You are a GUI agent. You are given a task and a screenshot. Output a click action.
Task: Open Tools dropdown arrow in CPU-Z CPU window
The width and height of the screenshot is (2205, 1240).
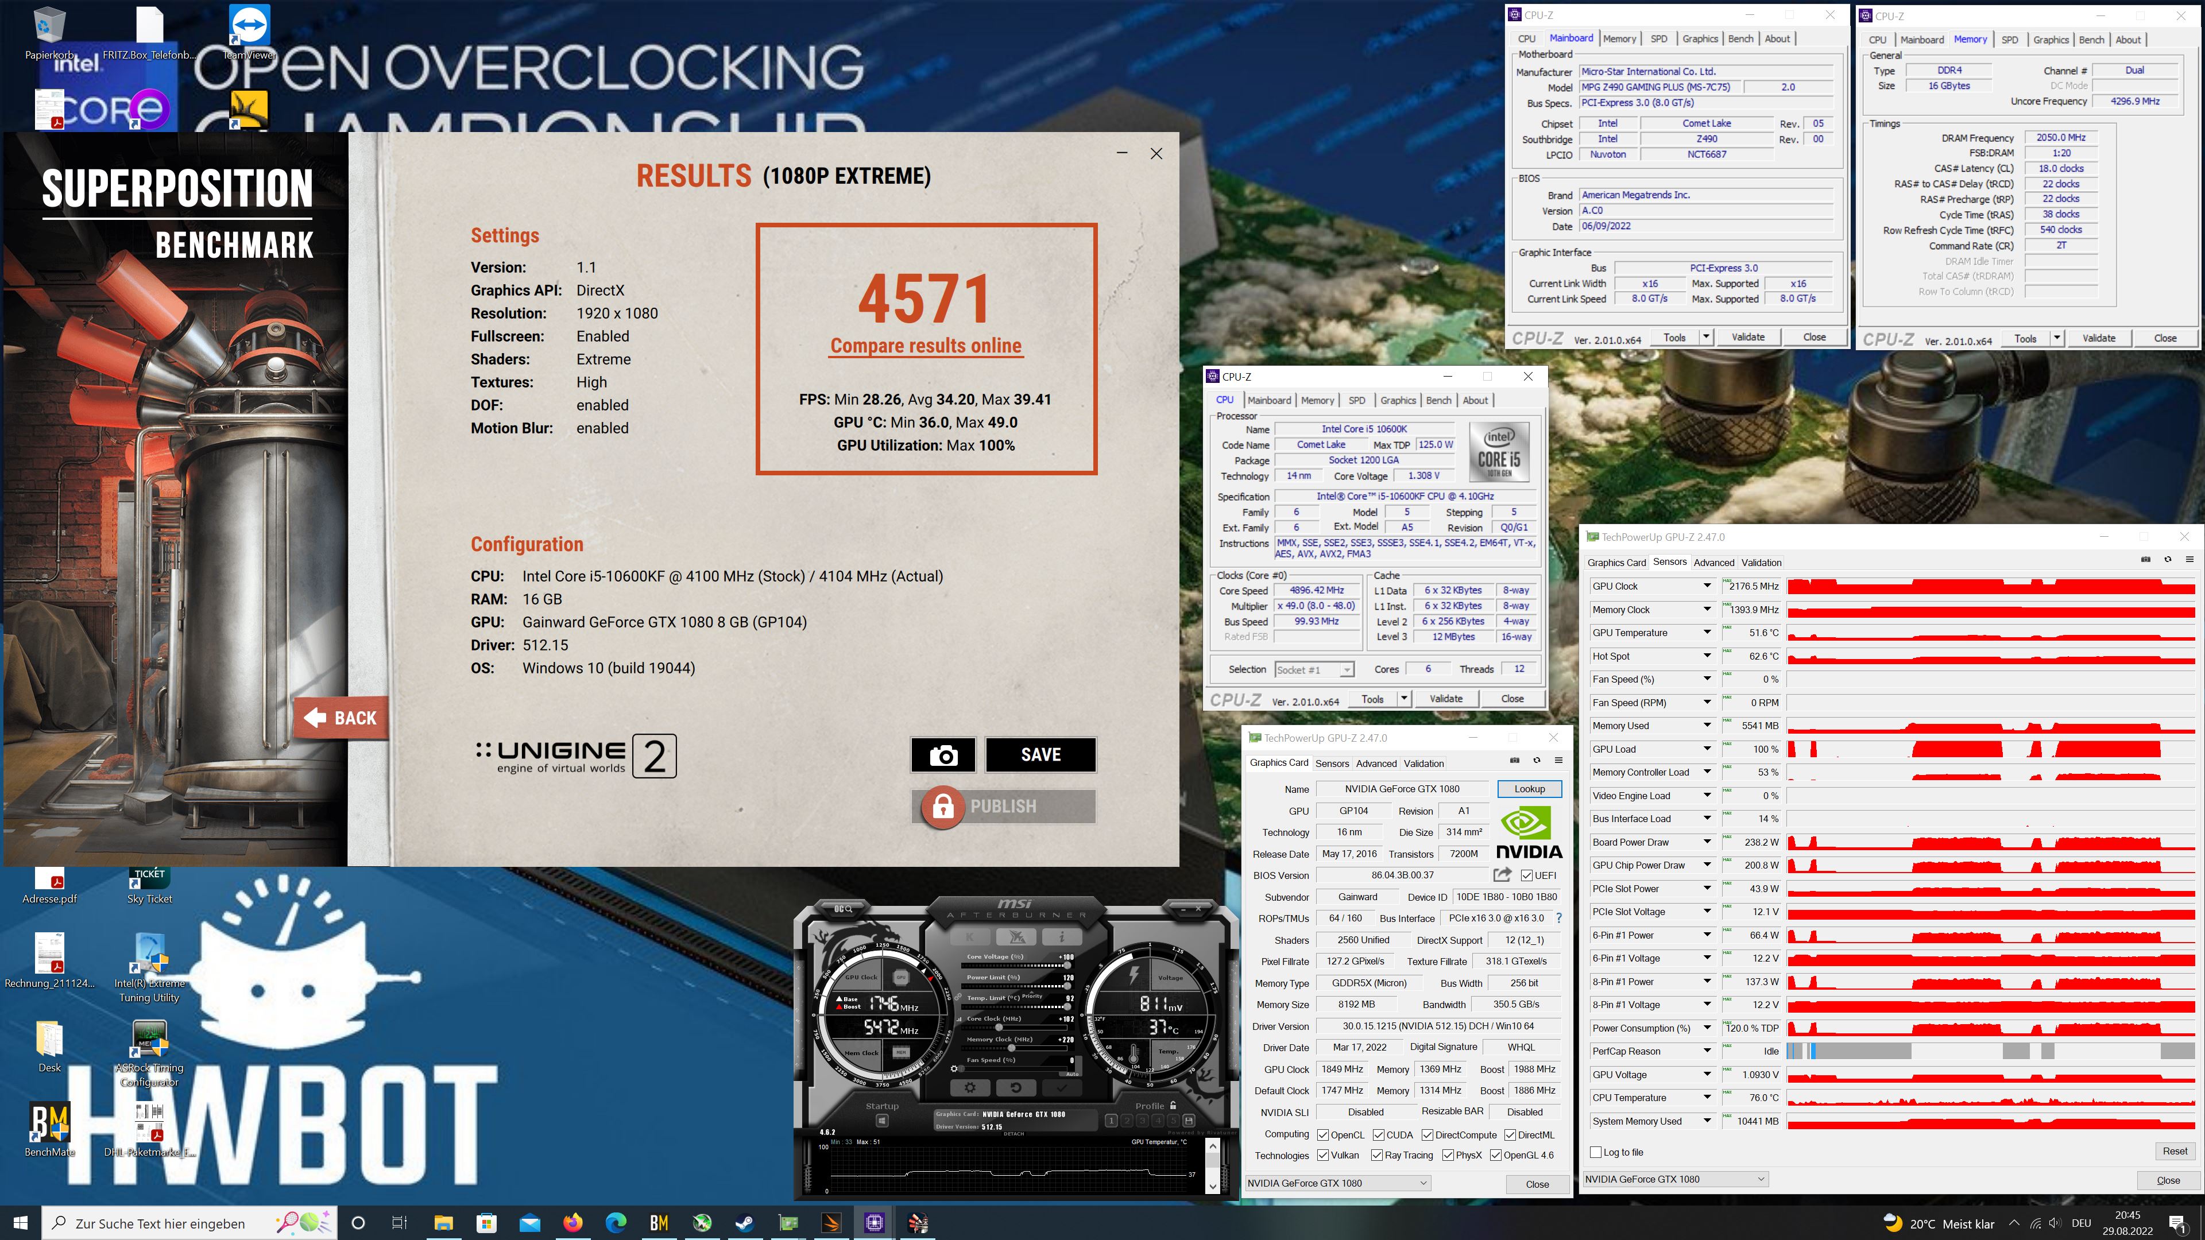pos(1404,698)
